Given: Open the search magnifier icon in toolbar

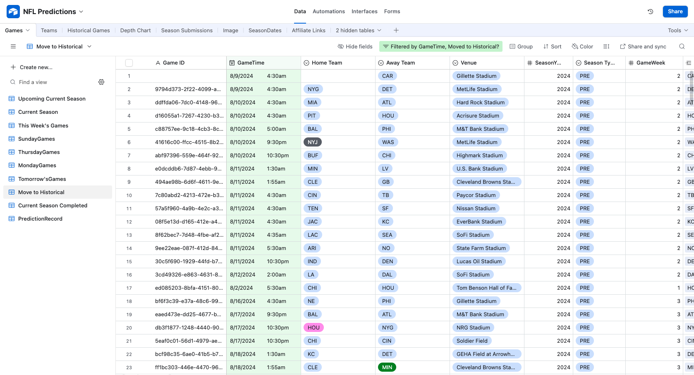Looking at the screenshot, I should pyautogui.click(x=682, y=46).
